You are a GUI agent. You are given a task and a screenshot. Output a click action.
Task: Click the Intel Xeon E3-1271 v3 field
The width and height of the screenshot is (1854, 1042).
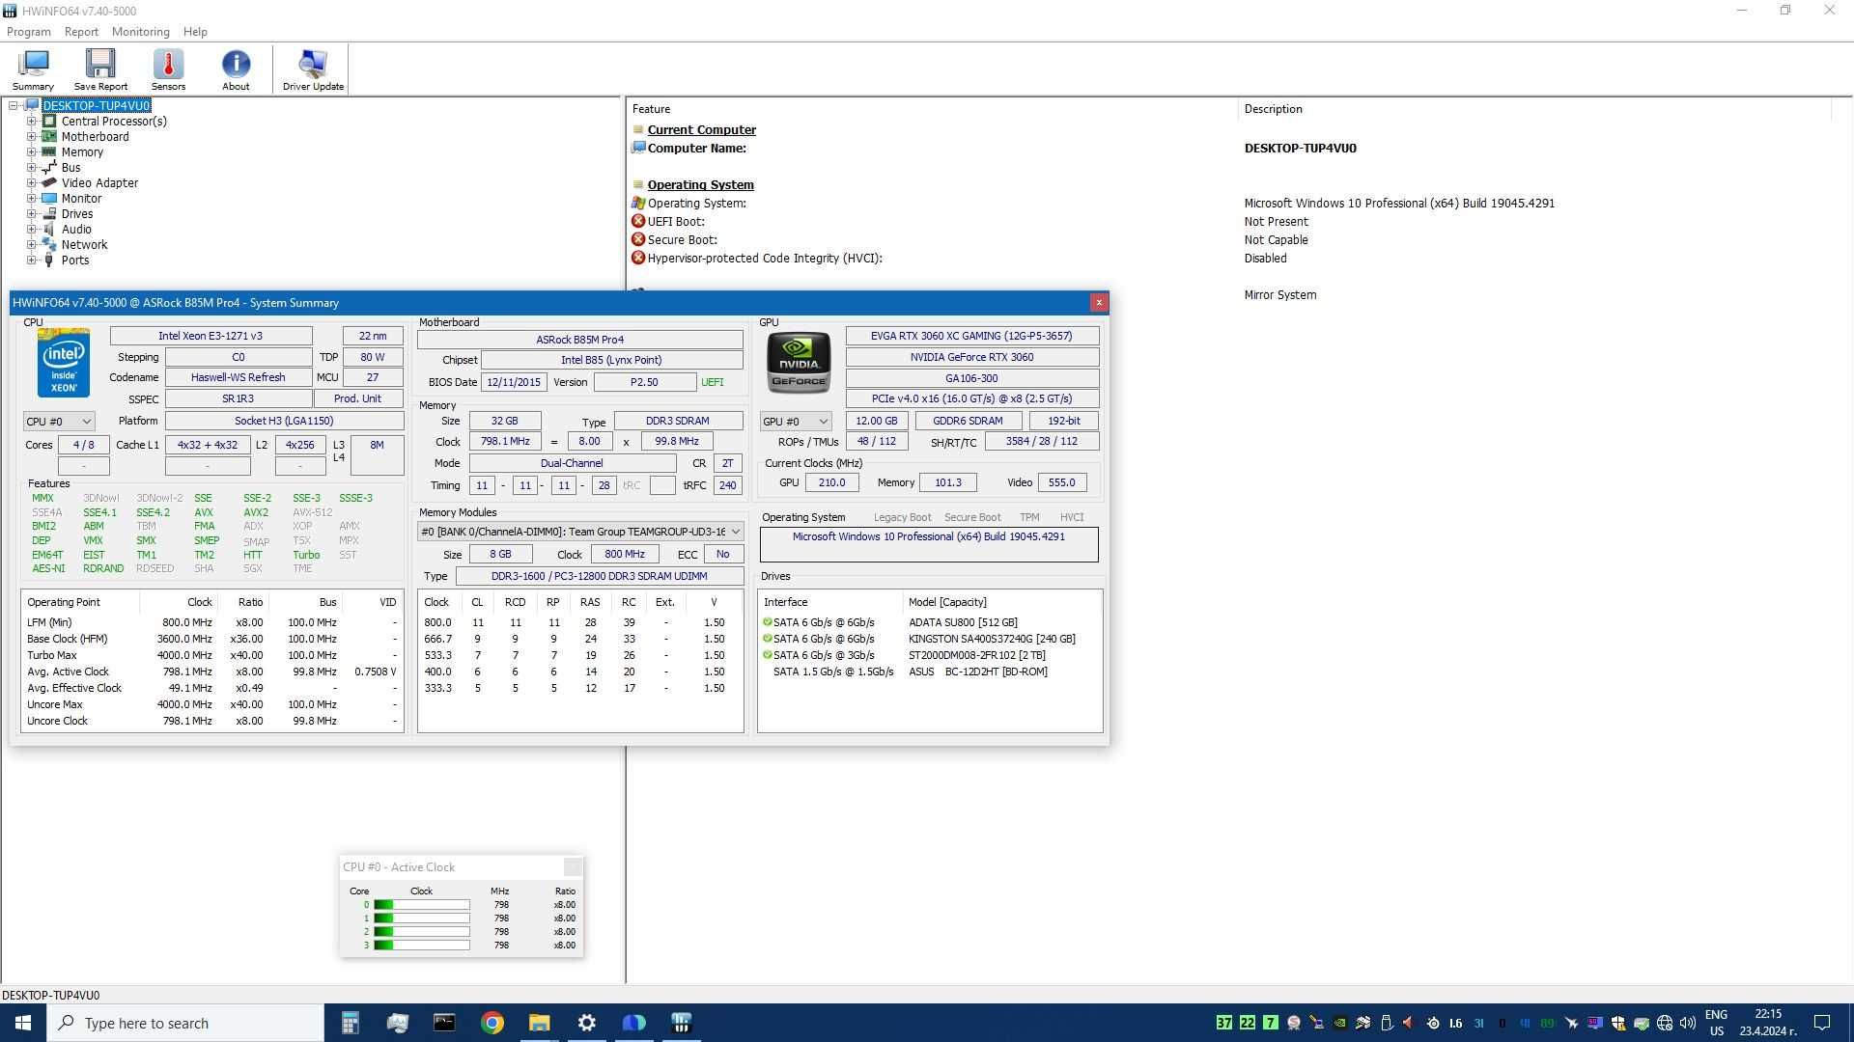pyautogui.click(x=211, y=336)
